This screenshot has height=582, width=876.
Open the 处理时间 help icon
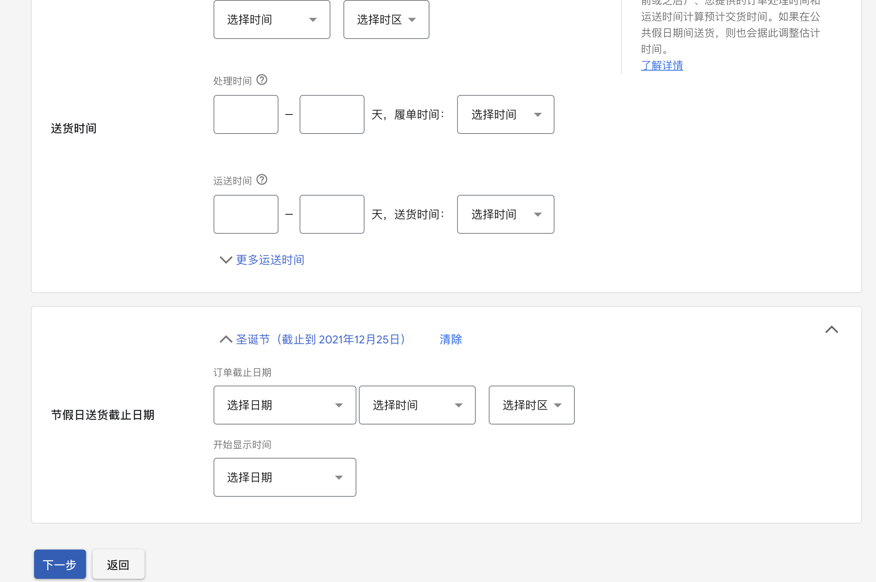tap(261, 80)
